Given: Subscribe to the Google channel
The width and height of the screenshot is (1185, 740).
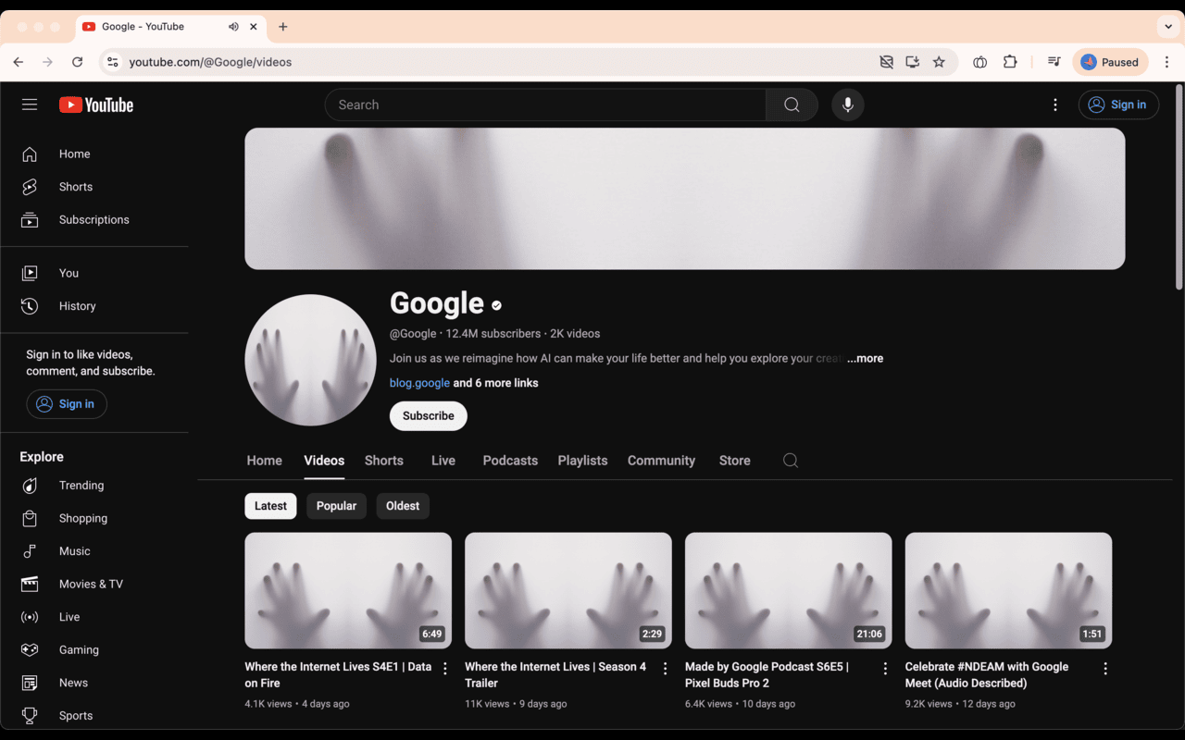Looking at the screenshot, I should [x=429, y=416].
